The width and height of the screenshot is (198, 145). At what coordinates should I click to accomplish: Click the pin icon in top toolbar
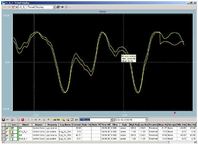[x=62, y=7]
